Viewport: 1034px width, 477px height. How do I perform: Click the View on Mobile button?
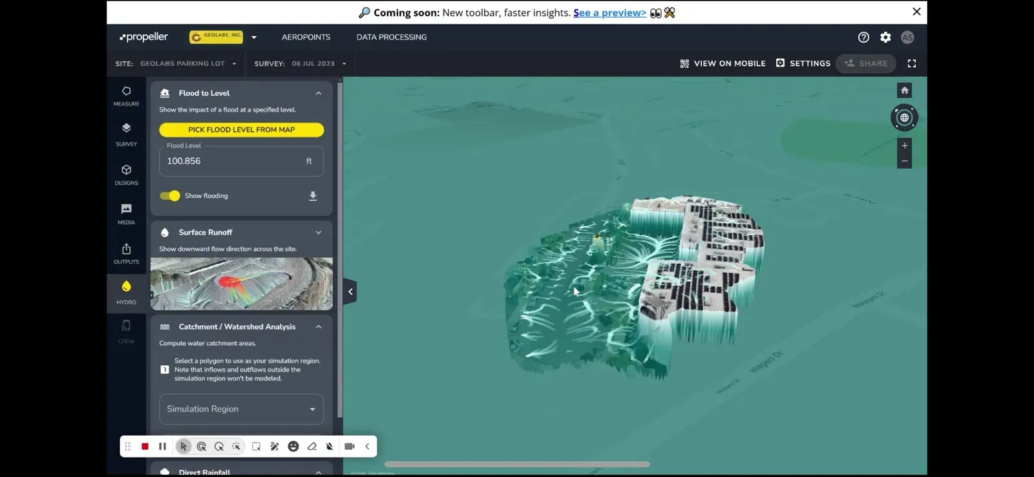pyautogui.click(x=723, y=63)
